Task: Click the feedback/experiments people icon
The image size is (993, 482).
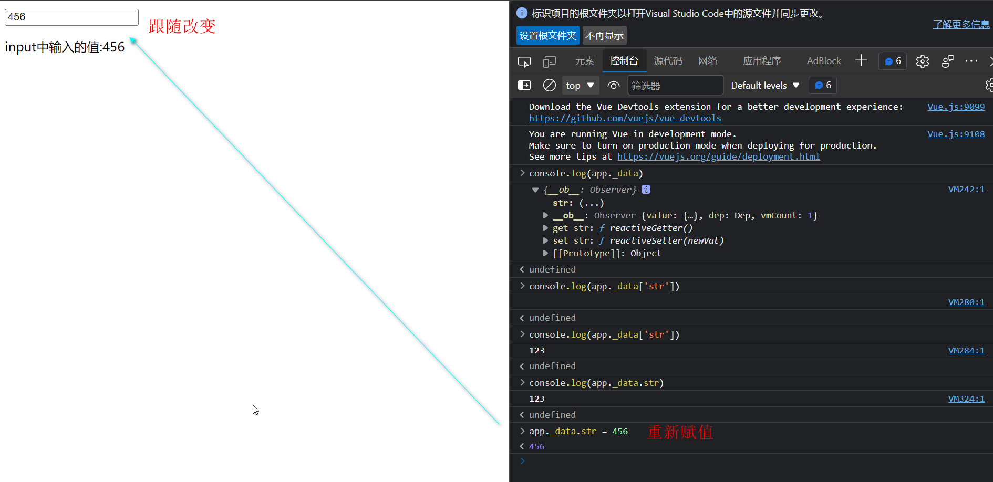Action: click(948, 61)
